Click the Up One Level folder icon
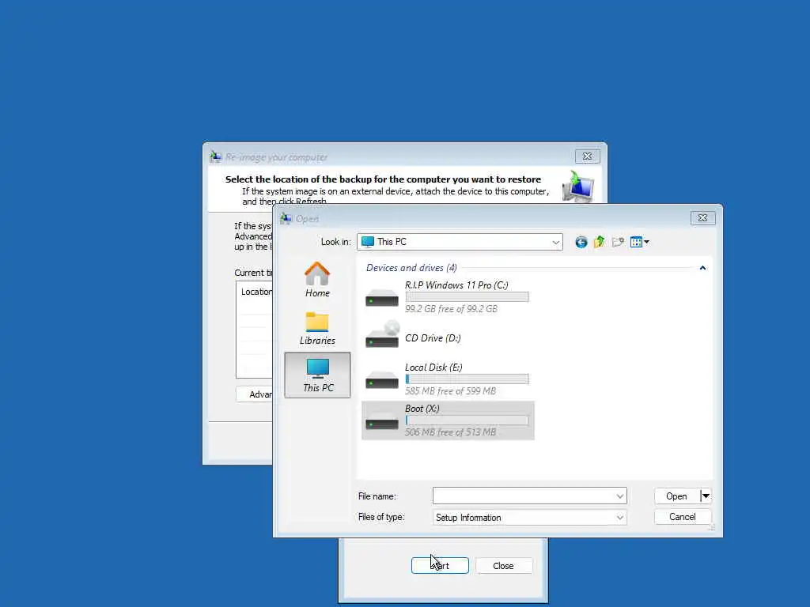Screen dimensions: 810x607 coord(600,242)
